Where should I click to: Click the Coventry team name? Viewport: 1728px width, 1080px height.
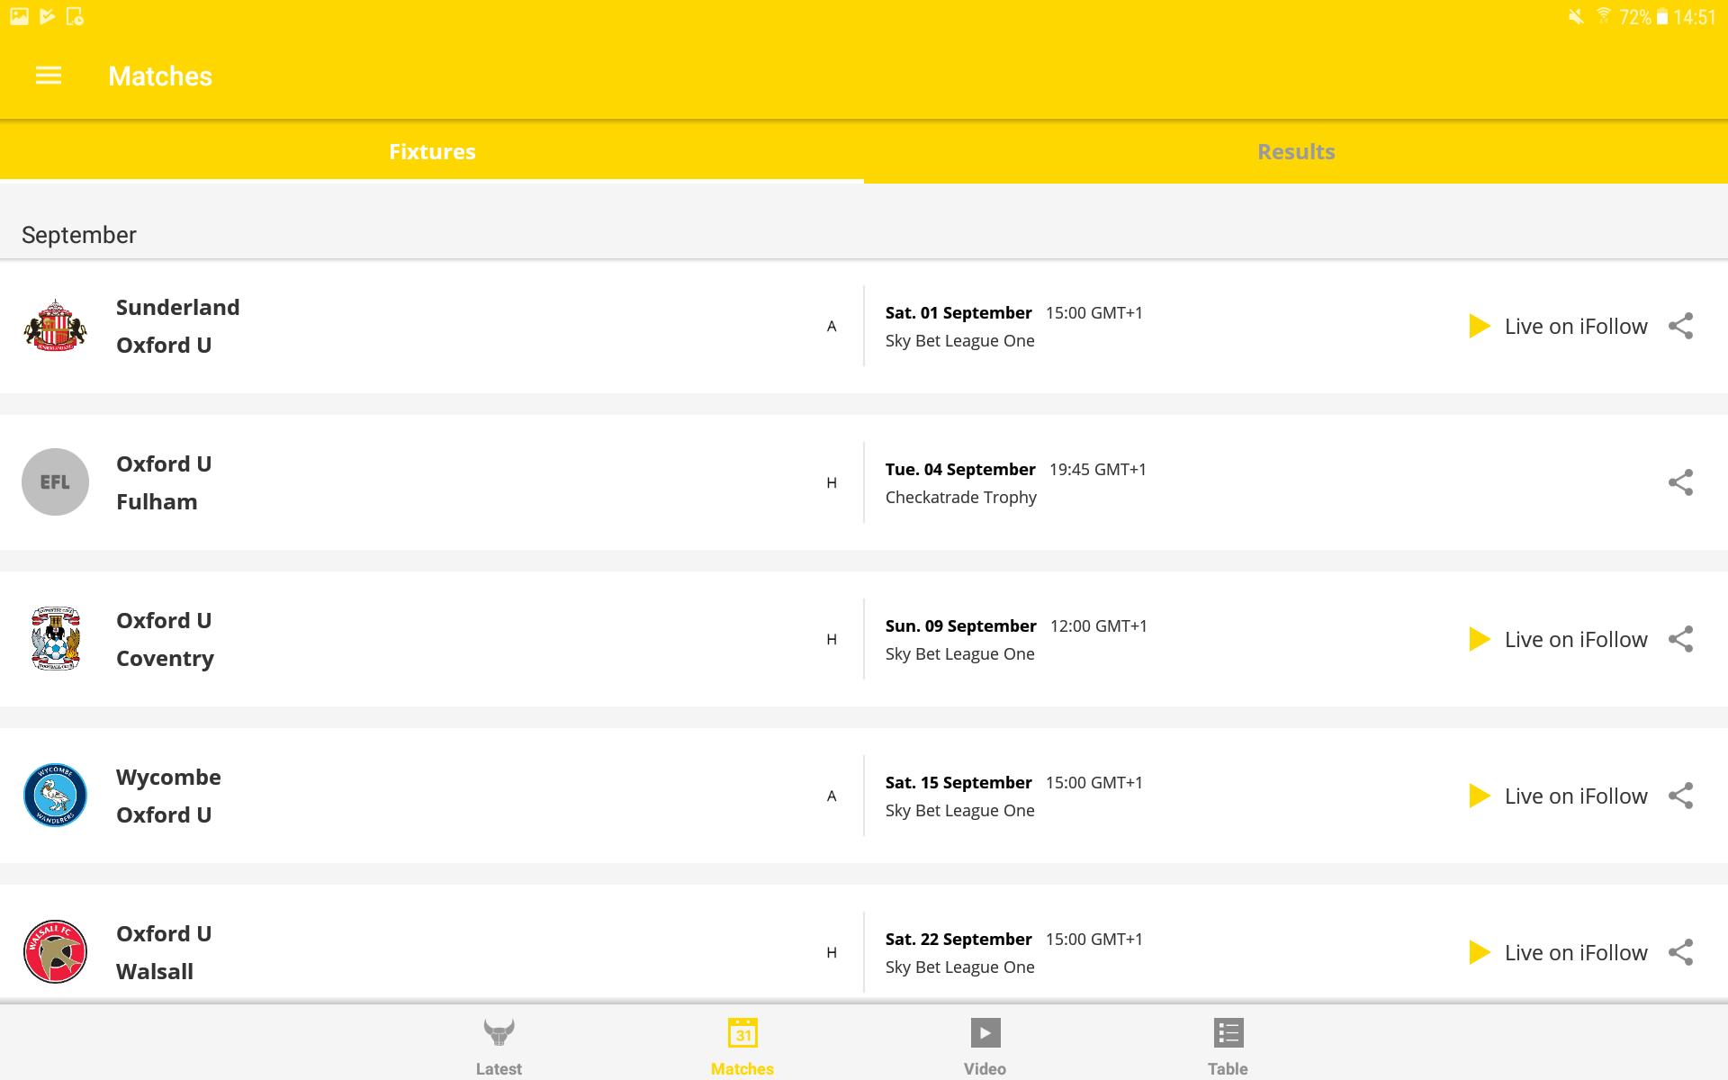165,658
